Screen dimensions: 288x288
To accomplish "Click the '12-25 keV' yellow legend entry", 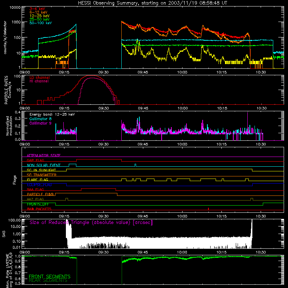I will pos(40,16).
